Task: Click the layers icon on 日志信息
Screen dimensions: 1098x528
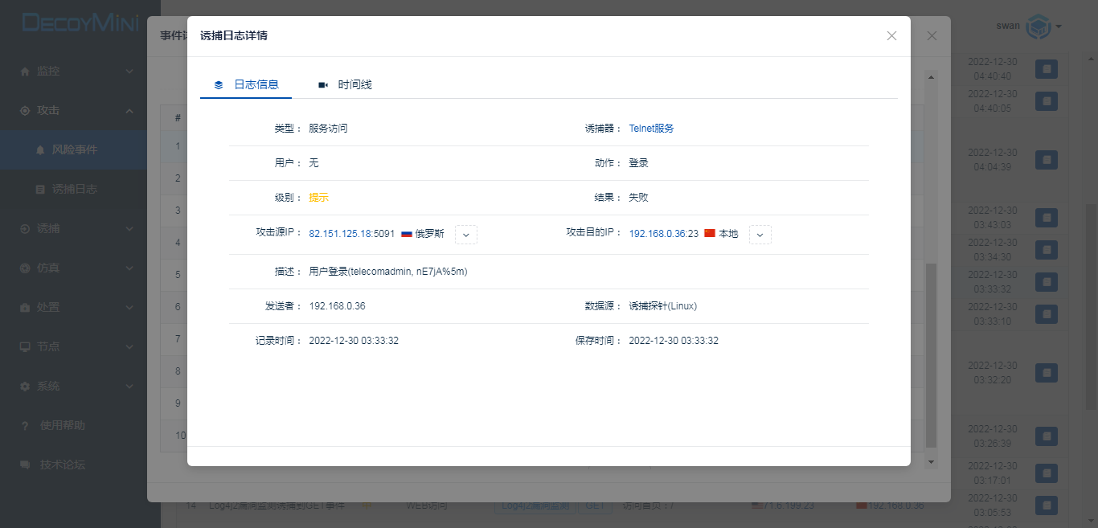Action: point(219,85)
